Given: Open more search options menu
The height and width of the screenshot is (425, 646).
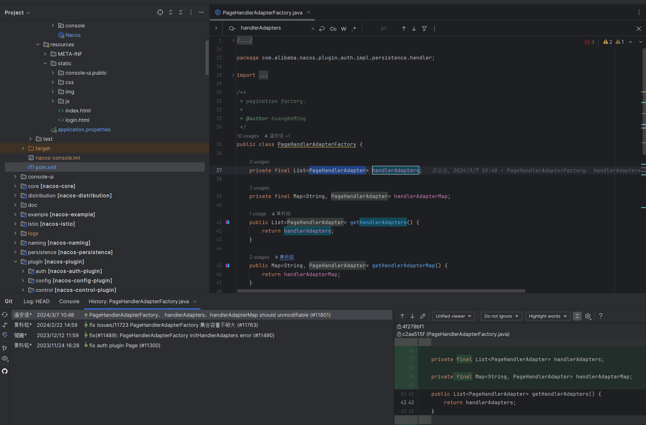Looking at the screenshot, I should tap(434, 29).
